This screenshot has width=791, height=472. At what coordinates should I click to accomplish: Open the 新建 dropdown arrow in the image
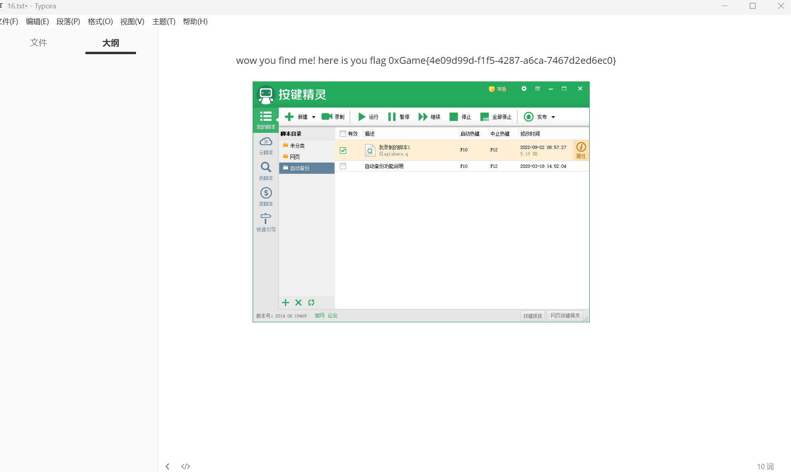314,117
